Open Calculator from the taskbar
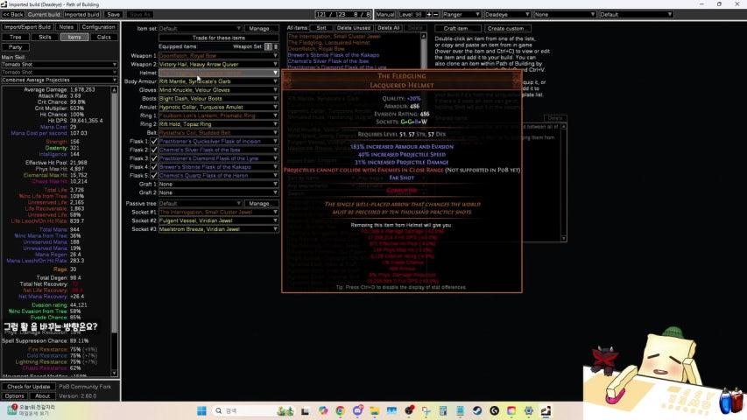This screenshot has height=420, width=747. 443,410
